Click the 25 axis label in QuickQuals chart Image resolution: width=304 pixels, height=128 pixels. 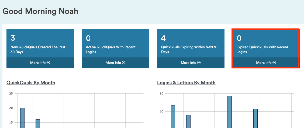coord(11,94)
